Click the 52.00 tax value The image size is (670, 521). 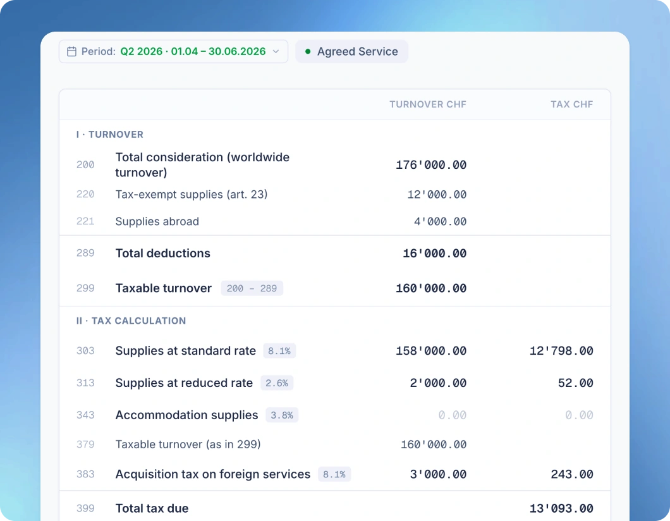point(576,383)
